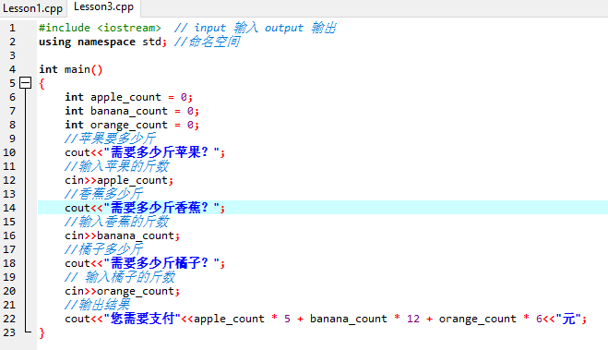The image size is (608, 350).
Task: Click the closing brace on line 23
Action: 42,333
